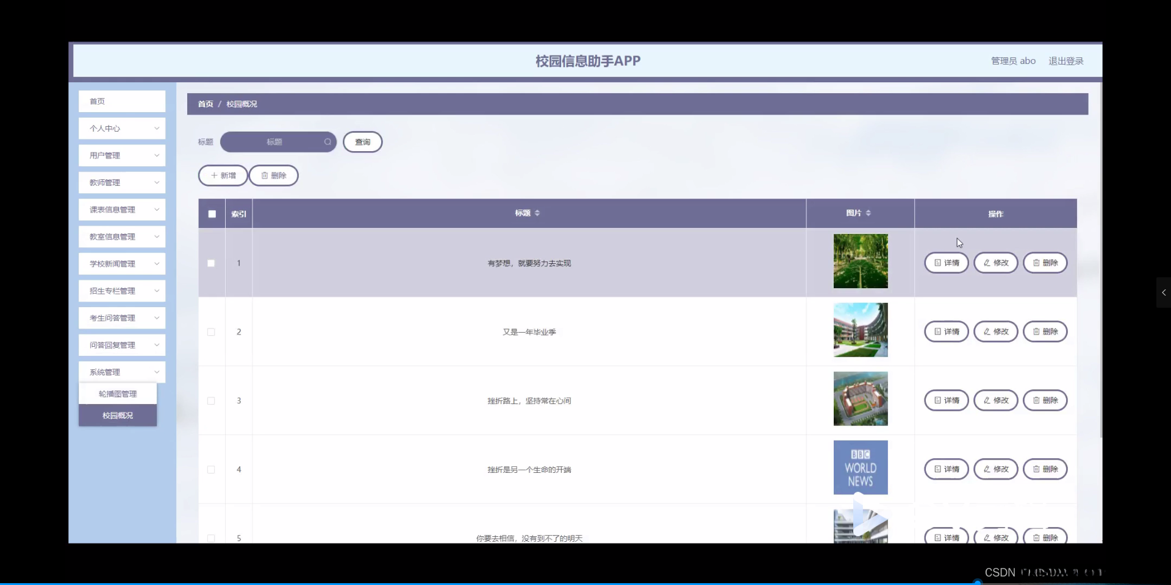
Task: Click the plus icon on 新增 button
Action: tap(215, 175)
